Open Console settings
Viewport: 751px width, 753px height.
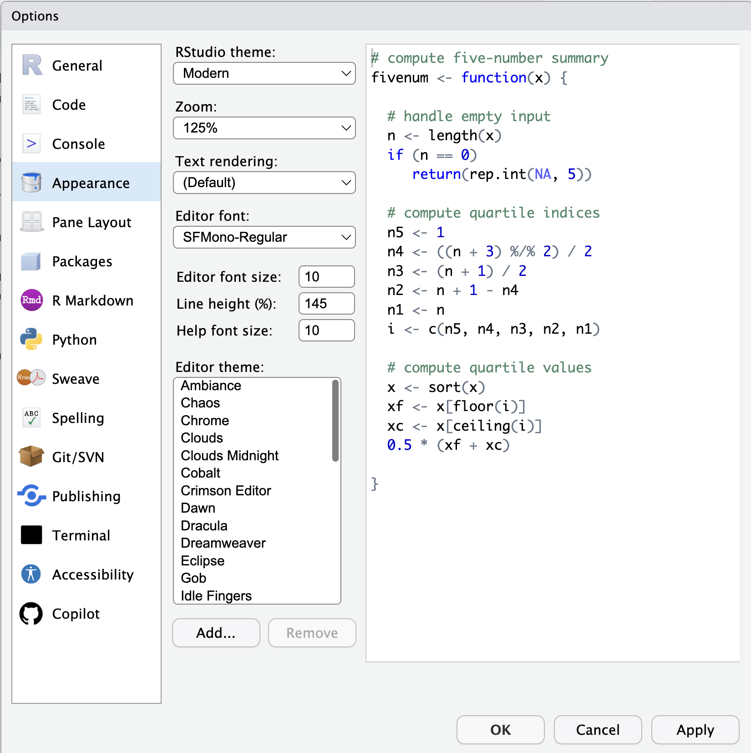78,143
